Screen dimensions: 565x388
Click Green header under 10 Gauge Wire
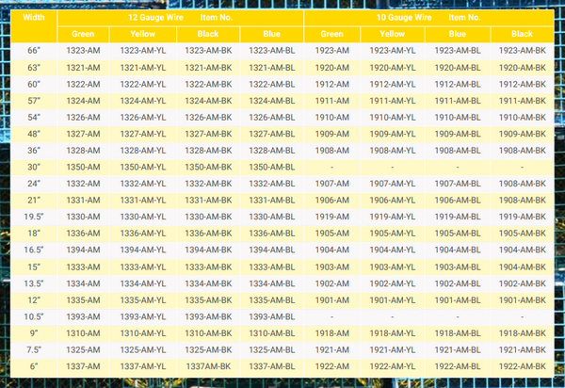pos(336,34)
